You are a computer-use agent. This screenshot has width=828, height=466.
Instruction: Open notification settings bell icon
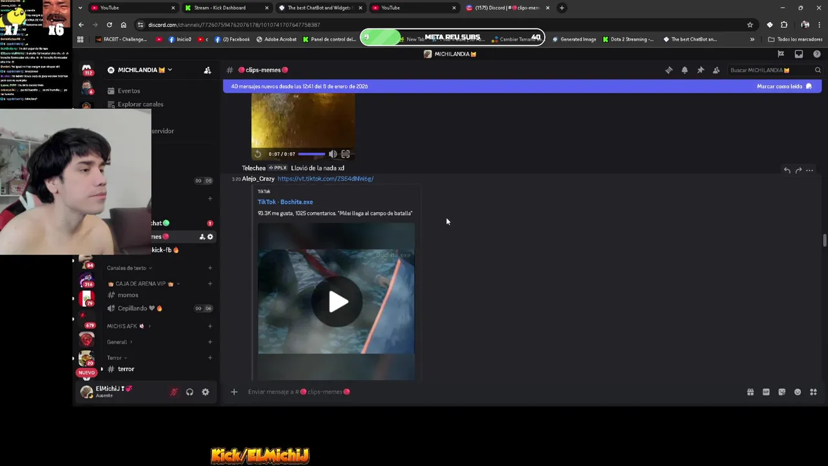684,70
